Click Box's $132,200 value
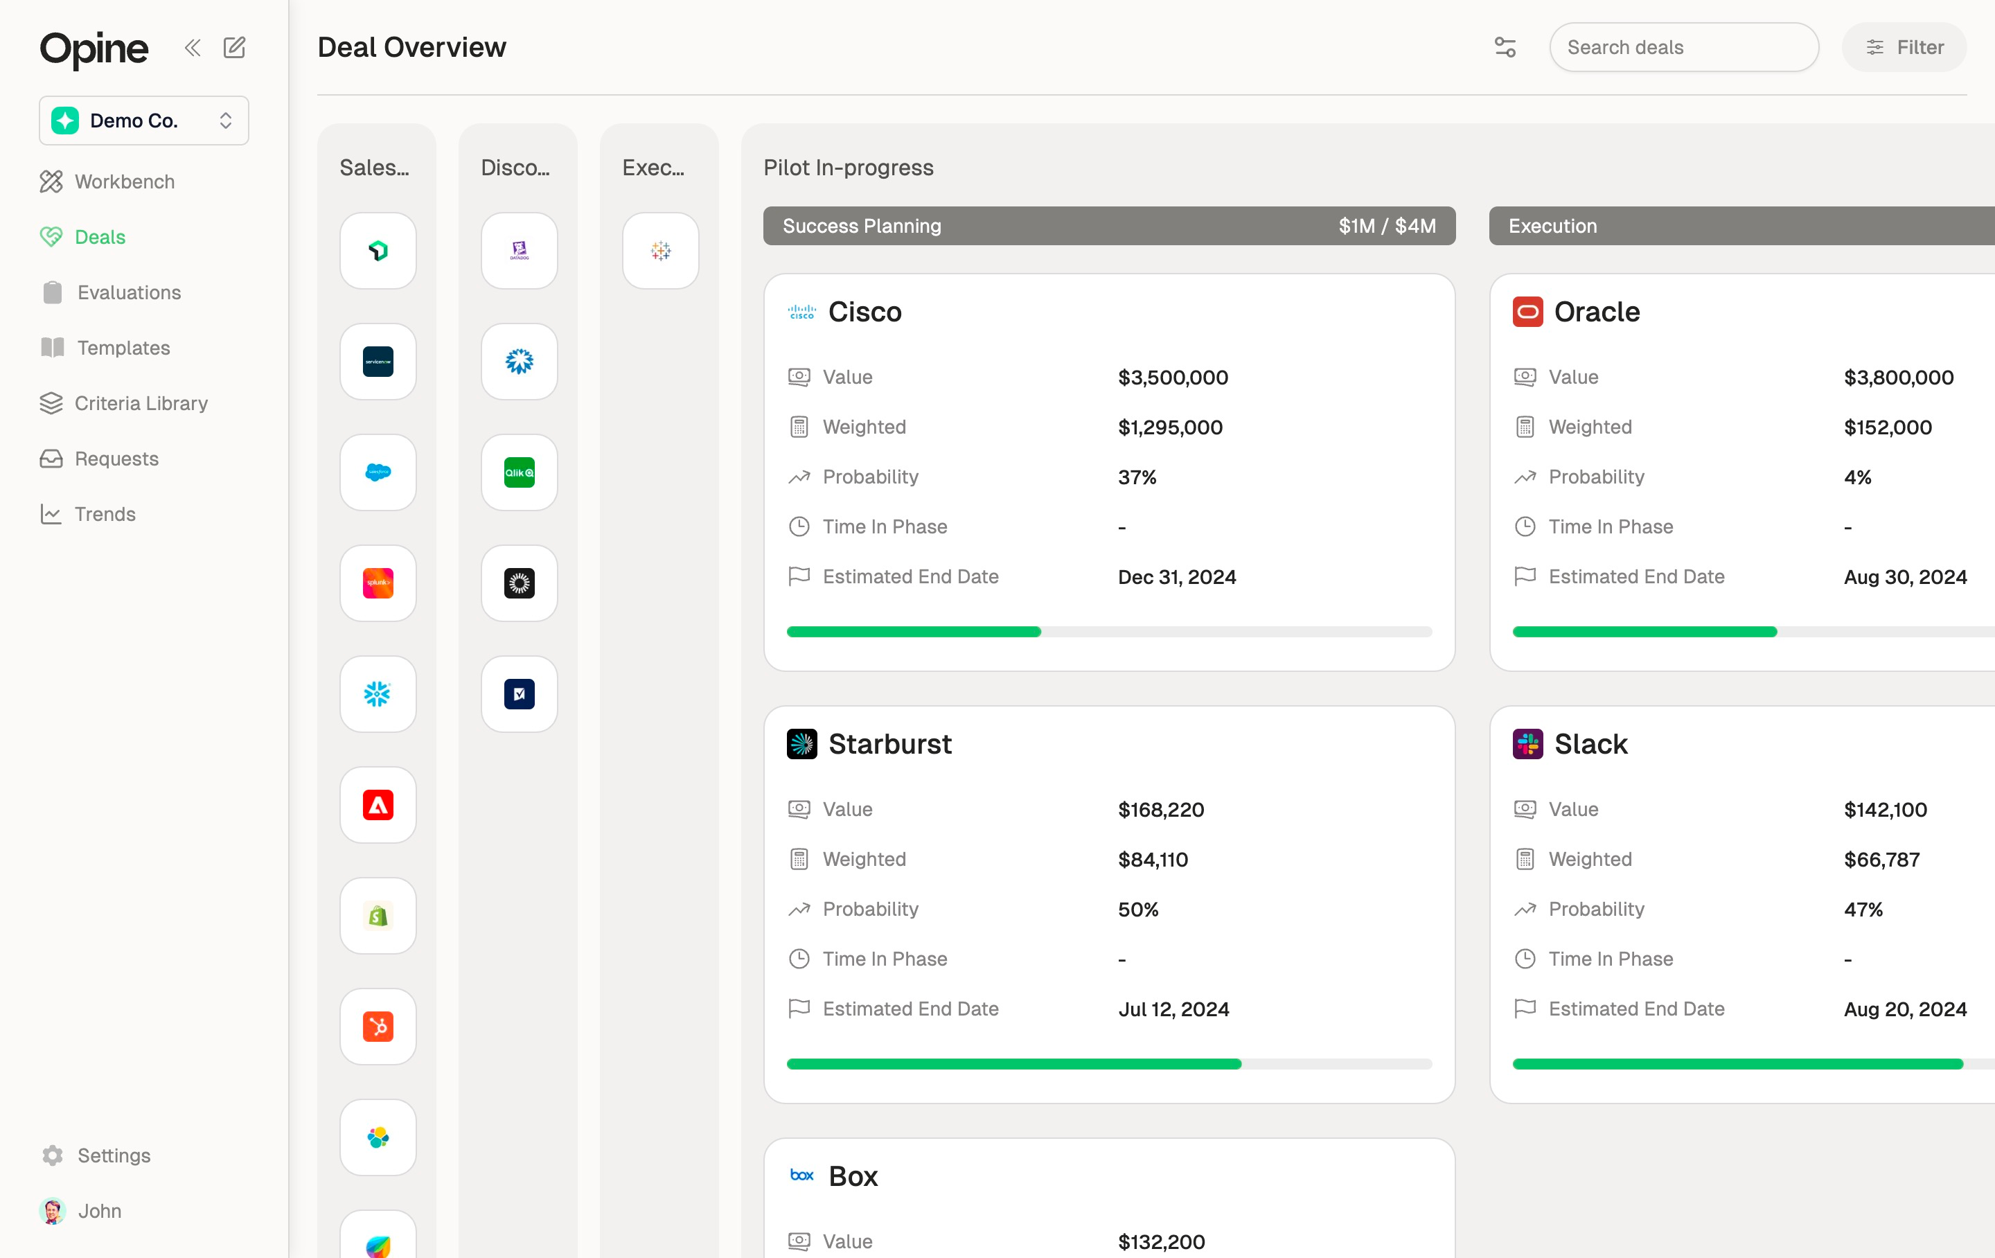 pos(1161,1241)
